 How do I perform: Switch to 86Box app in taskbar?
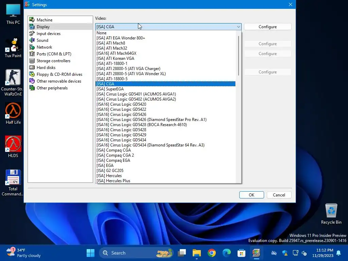click(x=256, y=253)
